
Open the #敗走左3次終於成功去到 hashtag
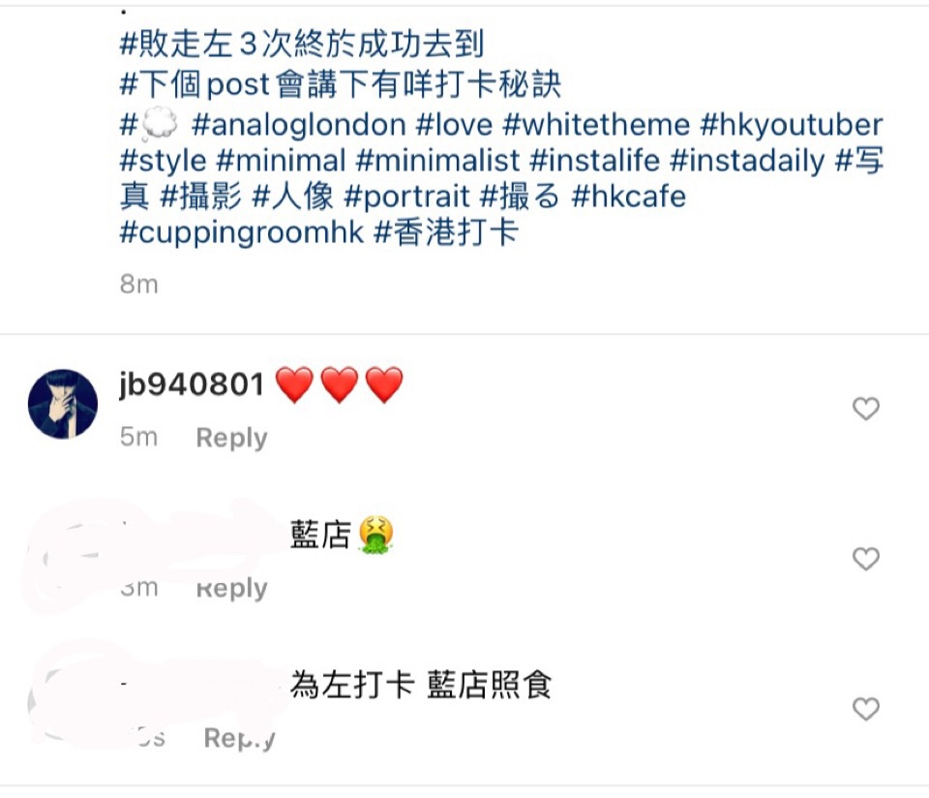302,44
